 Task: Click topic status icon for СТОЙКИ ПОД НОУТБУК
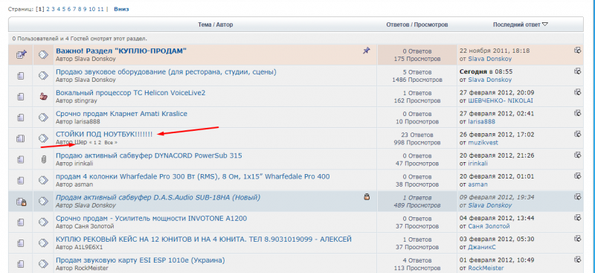(x=21, y=138)
